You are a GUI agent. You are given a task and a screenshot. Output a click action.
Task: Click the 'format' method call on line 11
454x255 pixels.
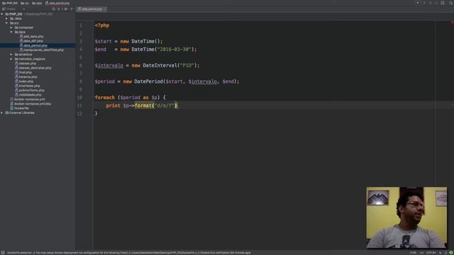coord(143,106)
